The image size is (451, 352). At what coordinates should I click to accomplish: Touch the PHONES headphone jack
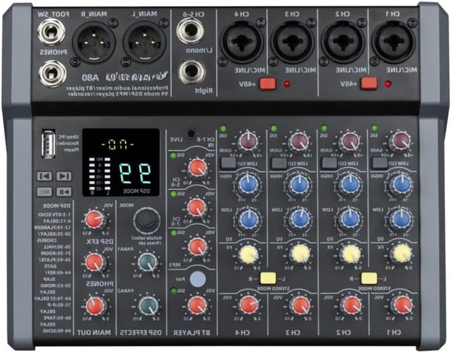coord(52,73)
